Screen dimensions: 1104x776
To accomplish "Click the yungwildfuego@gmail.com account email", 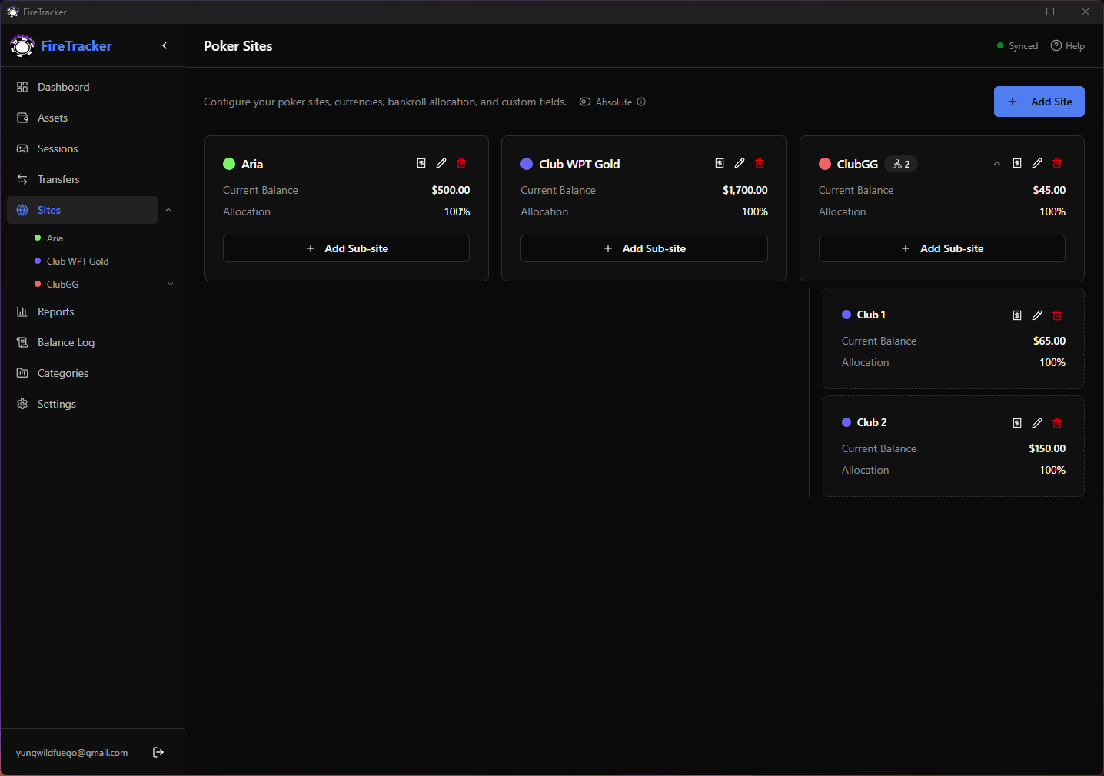I will click(x=72, y=753).
